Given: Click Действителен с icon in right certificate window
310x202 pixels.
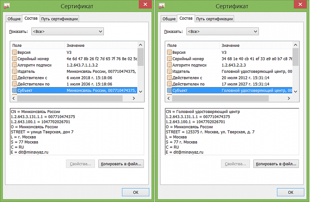Looking at the screenshot, I should point(169,78).
